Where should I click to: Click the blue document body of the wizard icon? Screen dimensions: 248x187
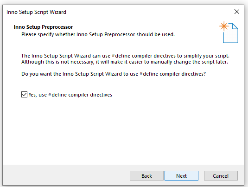(x=230, y=36)
